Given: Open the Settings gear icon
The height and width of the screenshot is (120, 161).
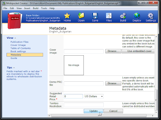Looking at the screenshot, I should pyautogui.click(x=151, y=16).
